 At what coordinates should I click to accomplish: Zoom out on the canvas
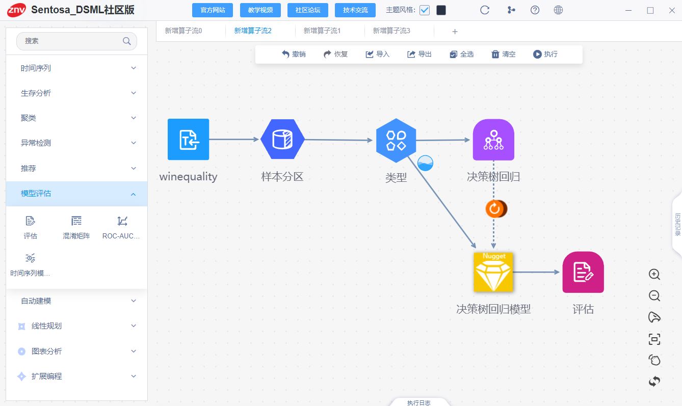click(x=654, y=295)
